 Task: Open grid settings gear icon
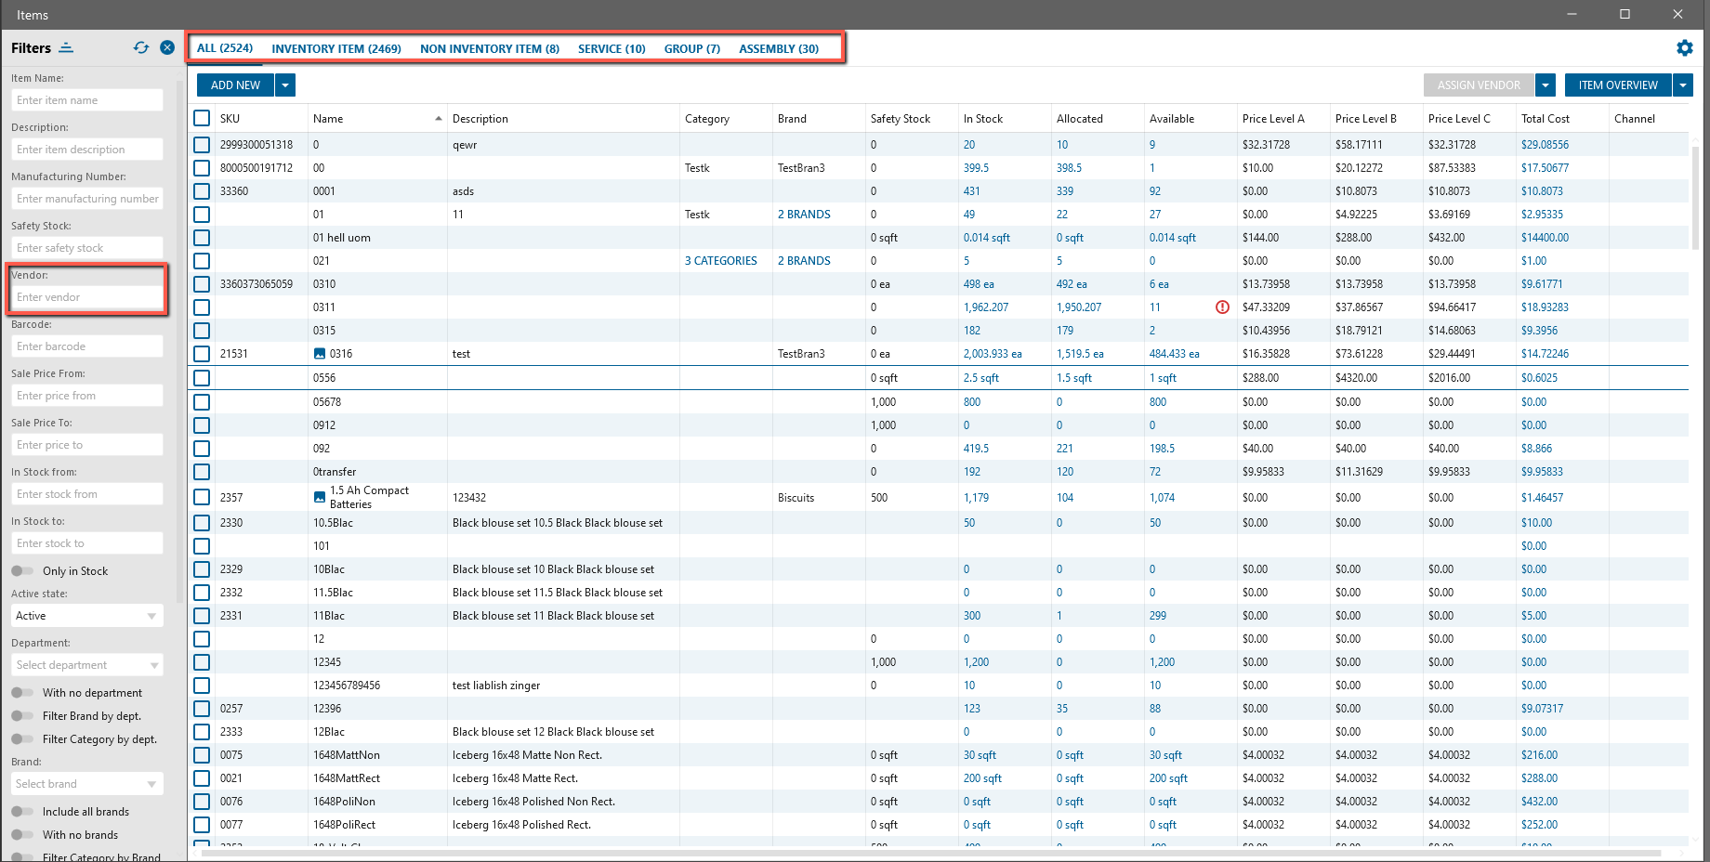(x=1684, y=47)
